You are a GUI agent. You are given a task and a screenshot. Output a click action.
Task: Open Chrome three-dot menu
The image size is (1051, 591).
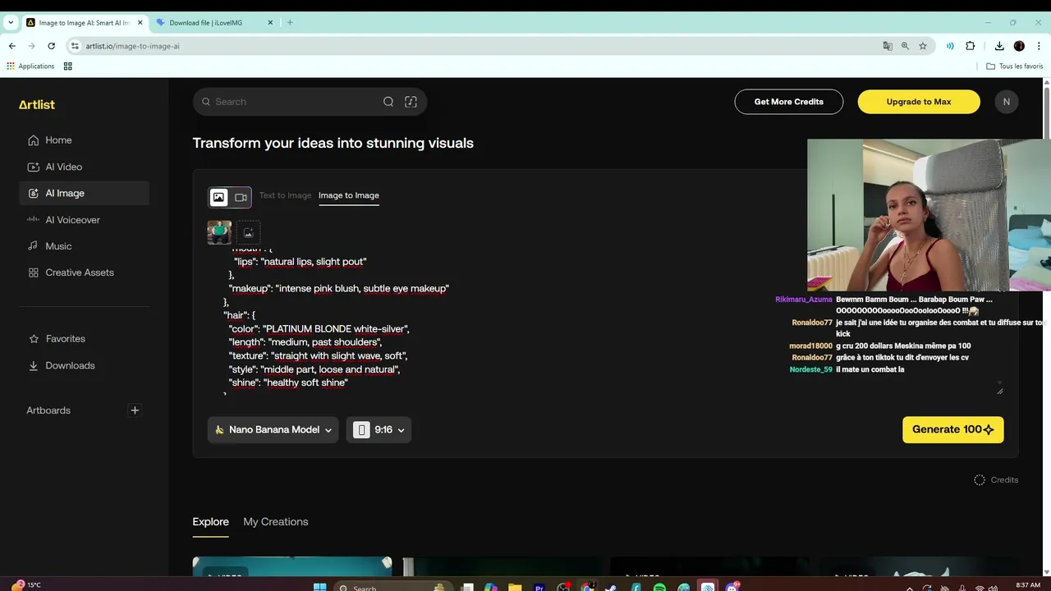pos(1038,46)
